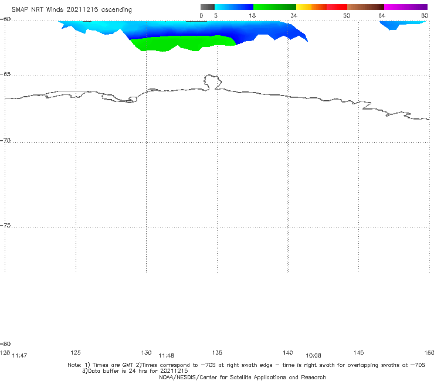434x381 pixels.
Task: Click the 'Data buffer is 24 hrs' note
Action: [x=135, y=371]
